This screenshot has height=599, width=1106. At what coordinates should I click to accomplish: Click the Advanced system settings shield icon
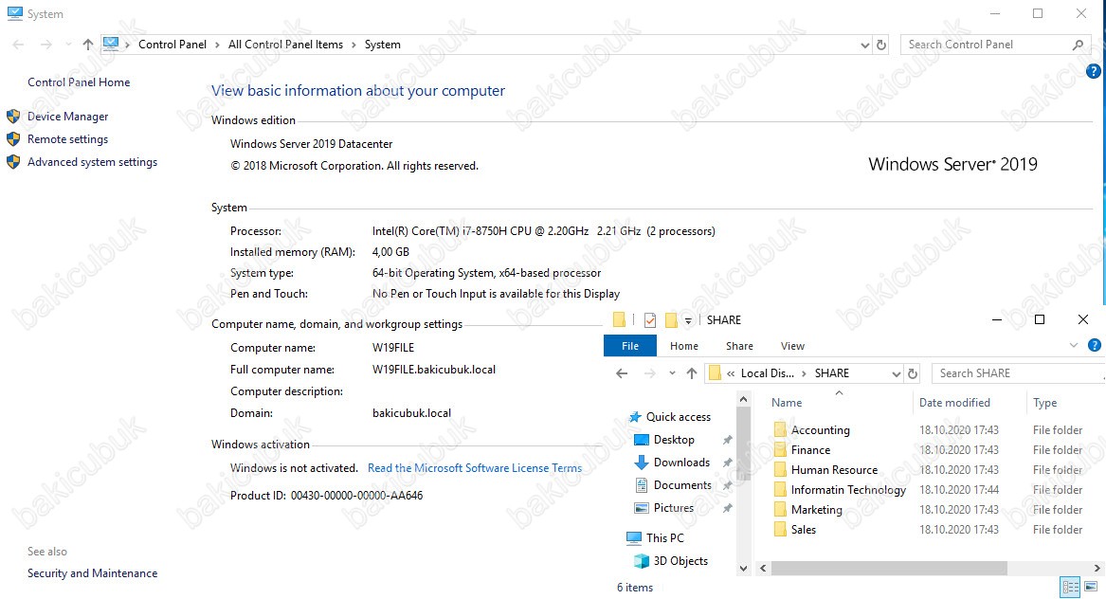pos(13,161)
